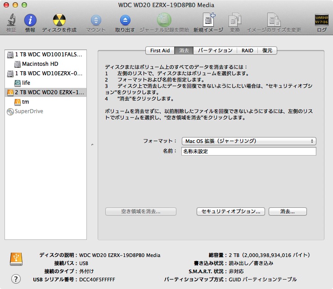The height and width of the screenshot is (289, 333).
Task: Switch to the パーティション tab
Action: (216, 50)
